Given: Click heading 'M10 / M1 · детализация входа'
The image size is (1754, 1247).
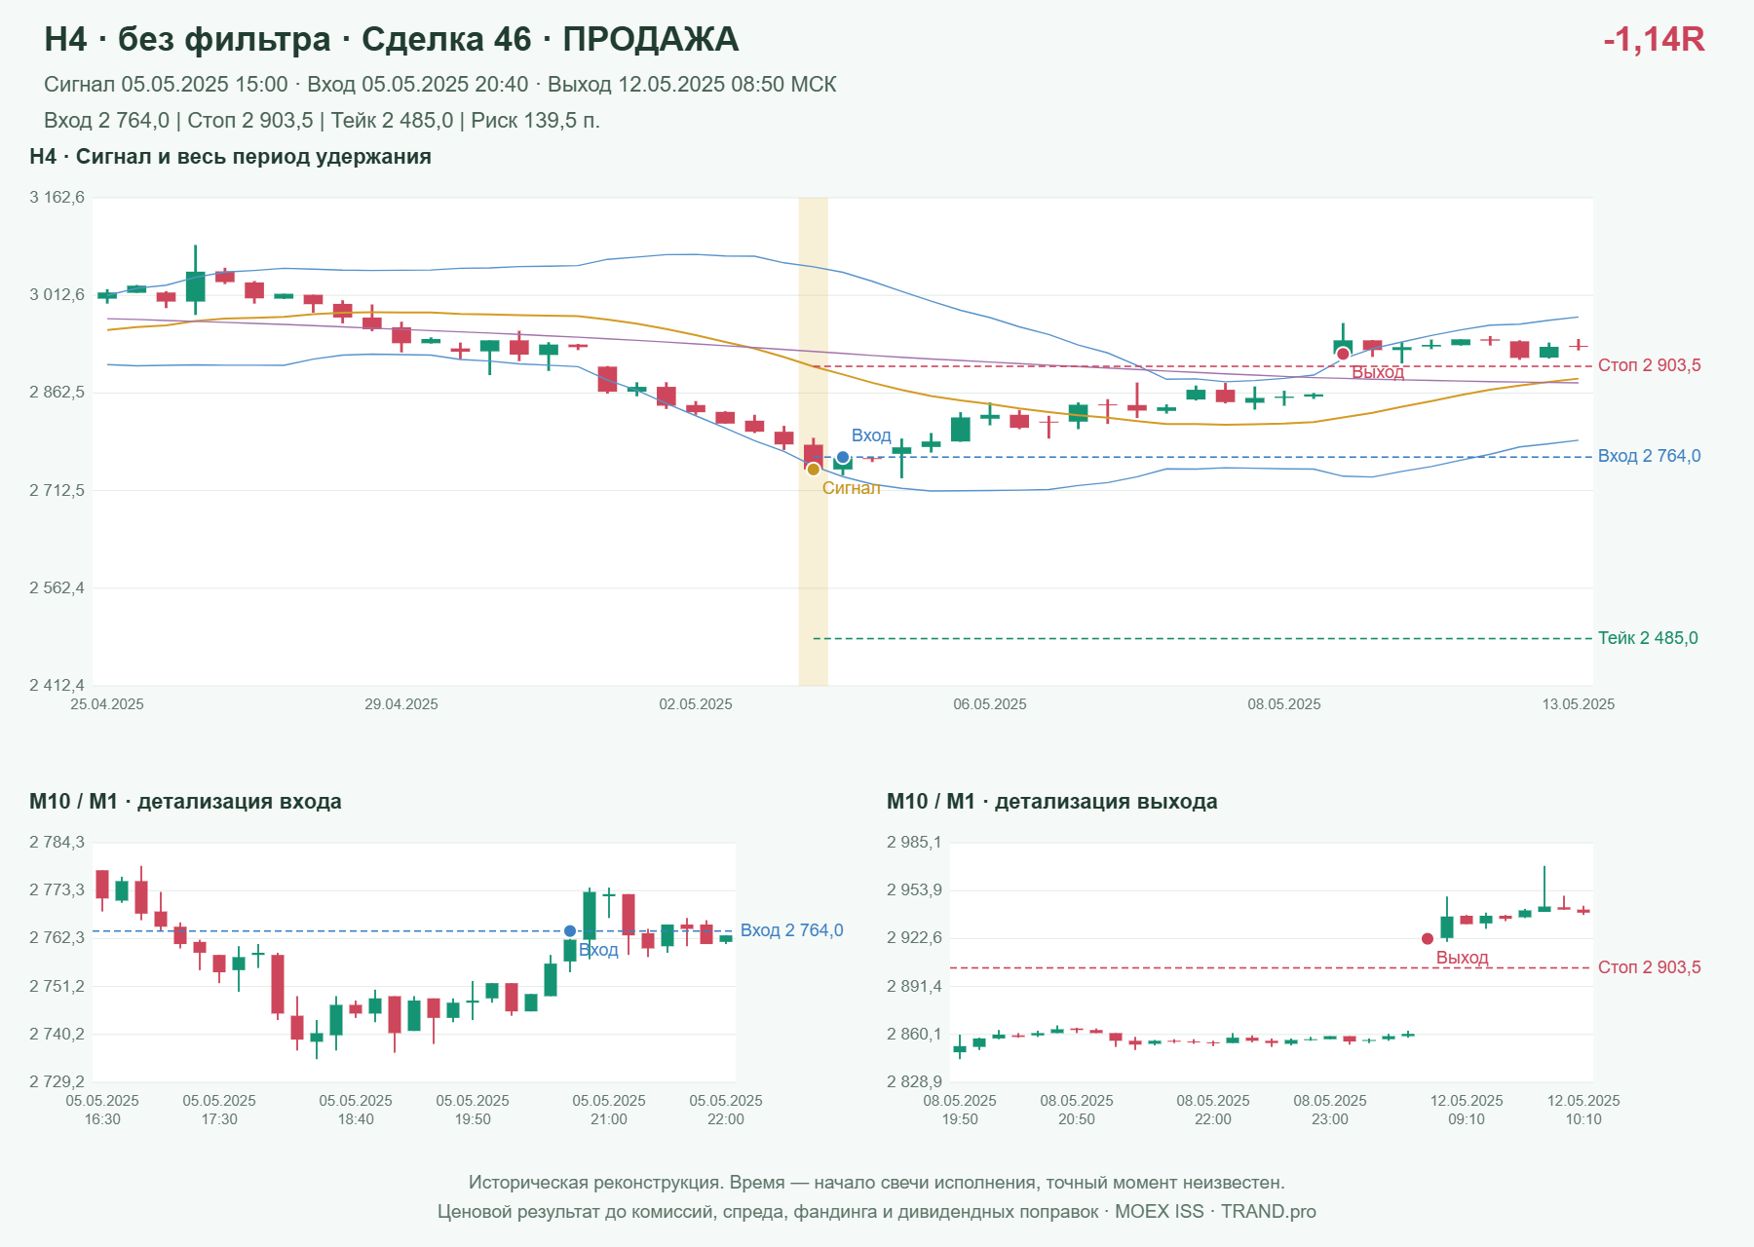Looking at the screenshot, I should click(185, 802).
